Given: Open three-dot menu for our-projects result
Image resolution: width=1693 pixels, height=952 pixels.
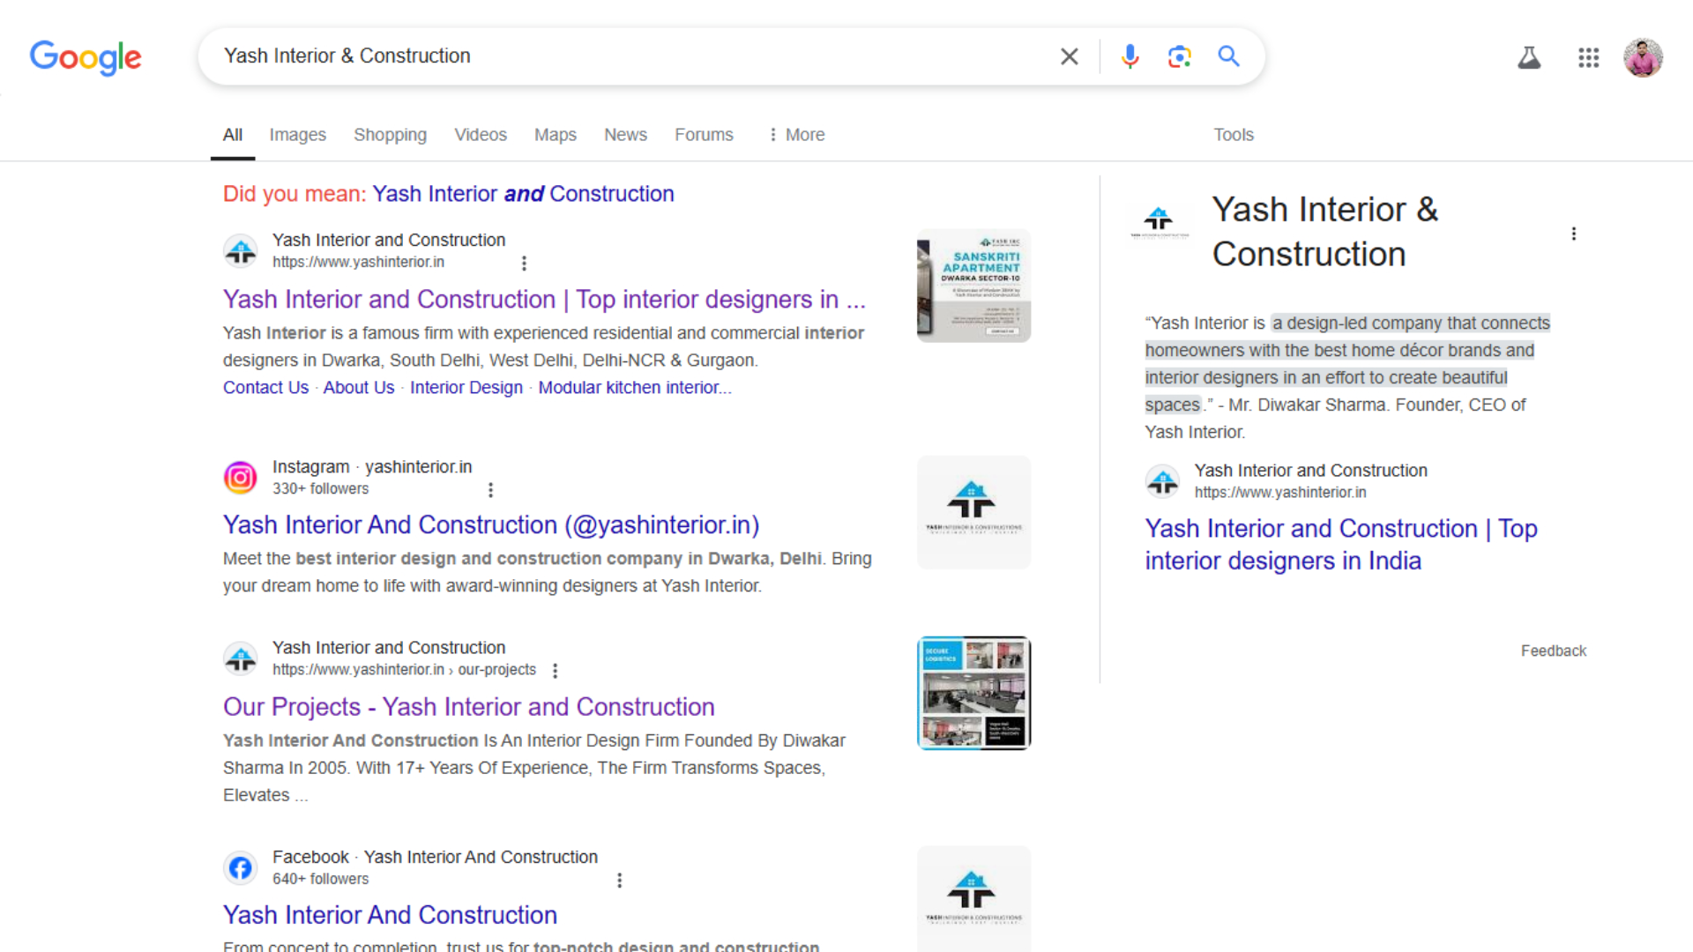Looking at the screenshot, I should (555, 671).
